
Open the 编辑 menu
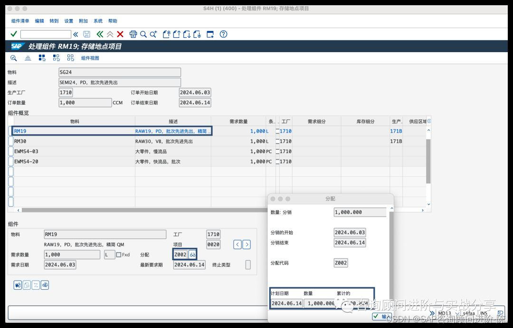(39, 21)
